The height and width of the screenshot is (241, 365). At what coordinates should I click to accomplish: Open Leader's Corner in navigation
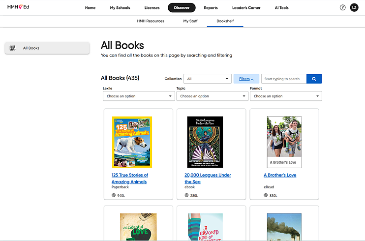[x=246, y=8]
